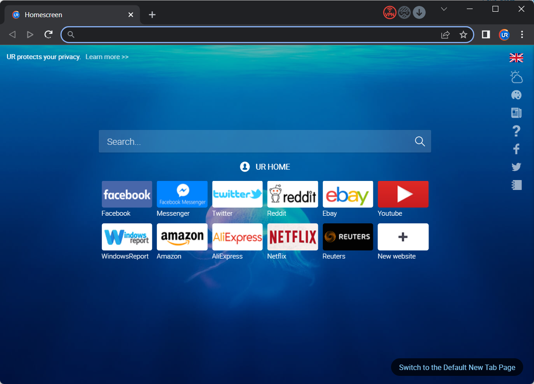Click the UR HOME profile icon

245,167
